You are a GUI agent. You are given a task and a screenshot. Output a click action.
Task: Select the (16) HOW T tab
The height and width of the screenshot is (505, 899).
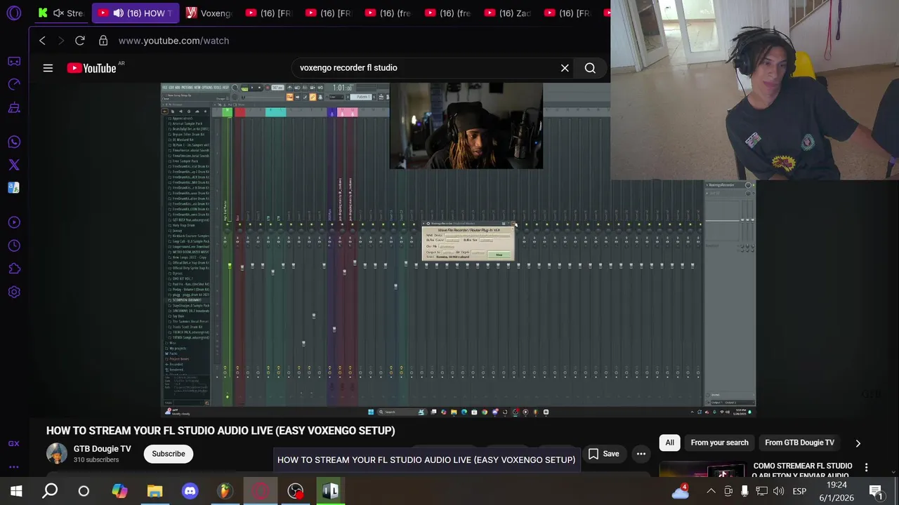pyautogui.click(x=136, y=13)
